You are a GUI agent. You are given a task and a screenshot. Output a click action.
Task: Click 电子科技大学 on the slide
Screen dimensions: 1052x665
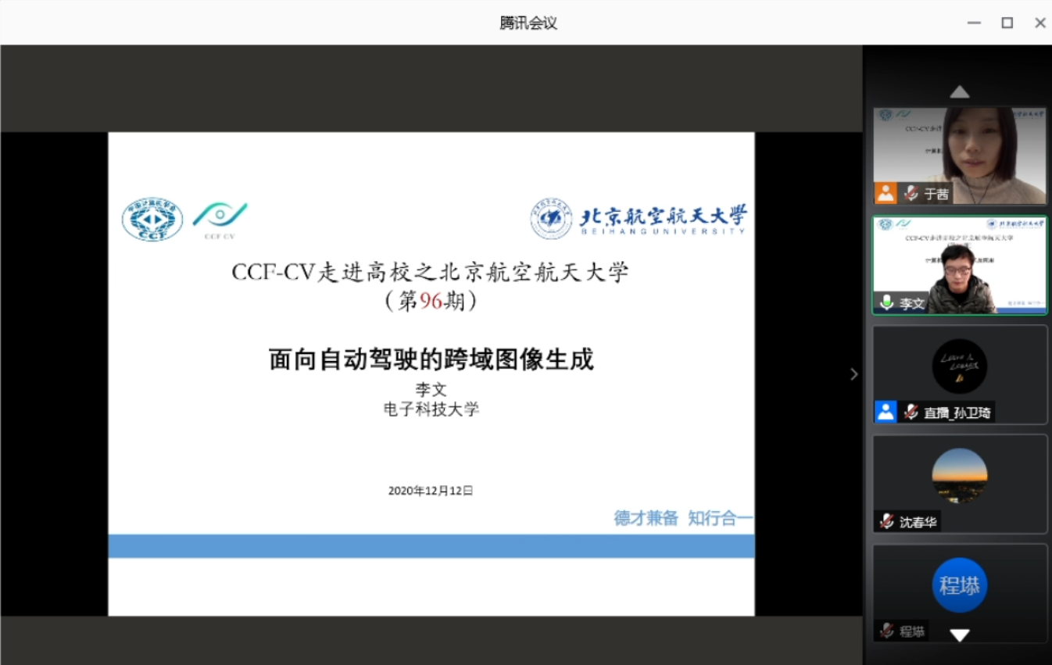(431, 409)
